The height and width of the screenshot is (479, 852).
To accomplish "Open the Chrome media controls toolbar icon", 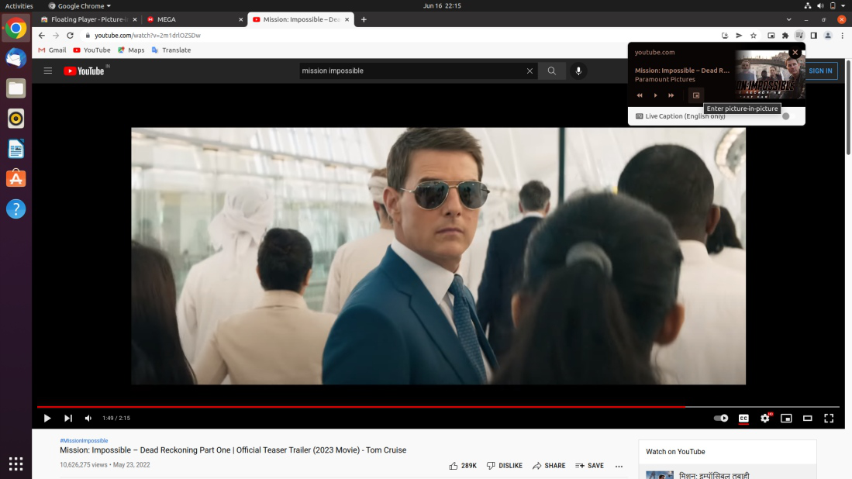I will point(799,36).
